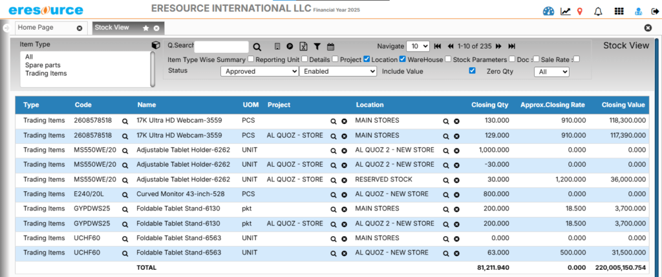The width and height of the screenshot is (662, 277).
Task: Open the calendar icon in toolbar
Action: click(x=330, y=46)
